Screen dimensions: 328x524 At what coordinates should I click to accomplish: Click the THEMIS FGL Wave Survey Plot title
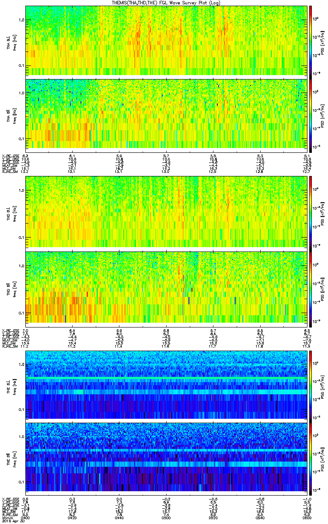pyautogui.click(x=167, y=3)
